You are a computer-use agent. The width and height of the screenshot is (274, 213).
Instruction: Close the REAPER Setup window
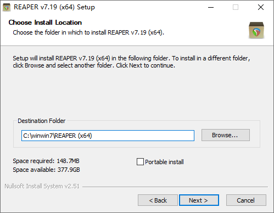tap(261, 7)
